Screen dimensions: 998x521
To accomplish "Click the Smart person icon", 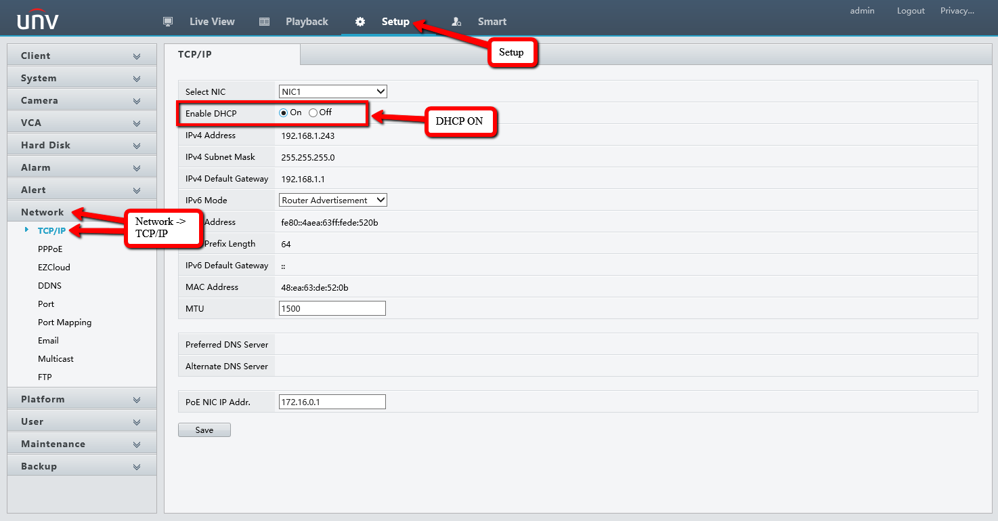I will tap(456, 22).
